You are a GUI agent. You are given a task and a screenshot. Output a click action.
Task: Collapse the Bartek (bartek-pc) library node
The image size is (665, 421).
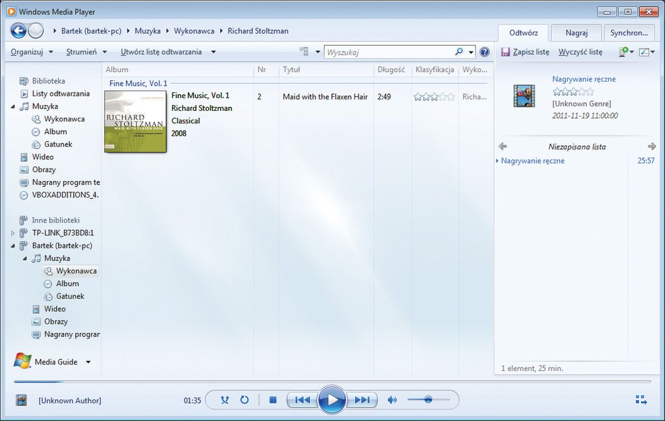13,246
